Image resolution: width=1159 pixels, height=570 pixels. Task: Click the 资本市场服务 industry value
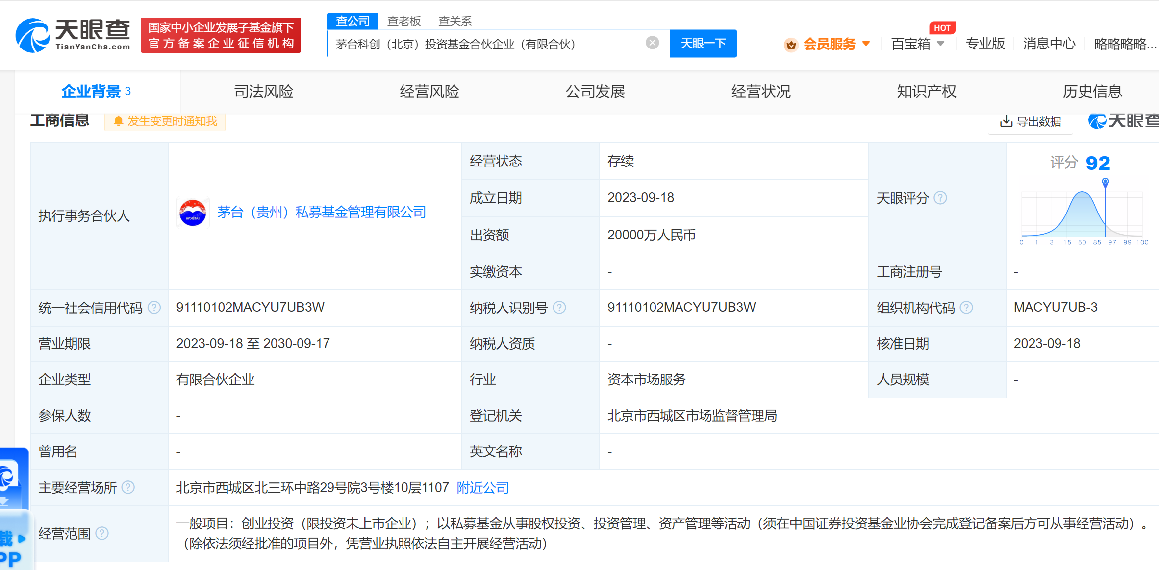(646, 380)
